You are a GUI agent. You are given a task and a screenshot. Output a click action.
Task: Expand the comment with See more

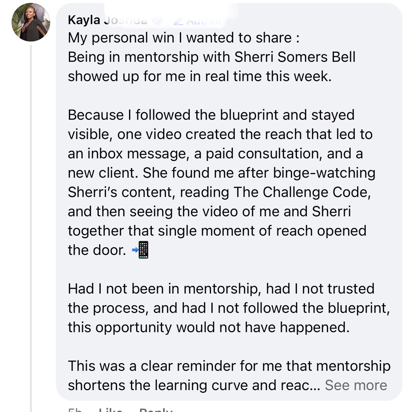pos(356,385)
